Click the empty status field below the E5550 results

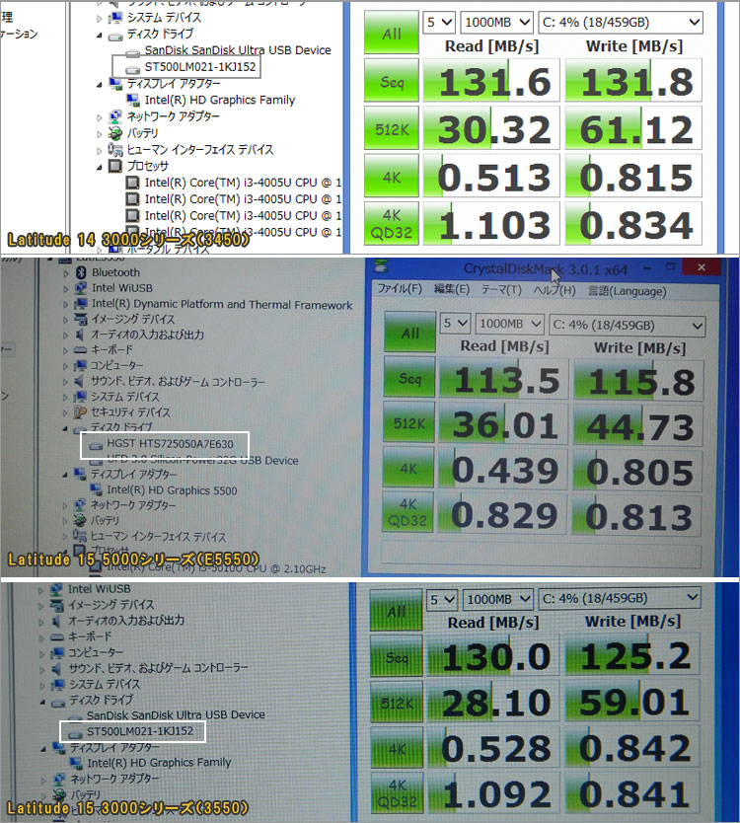coord(542,556)
